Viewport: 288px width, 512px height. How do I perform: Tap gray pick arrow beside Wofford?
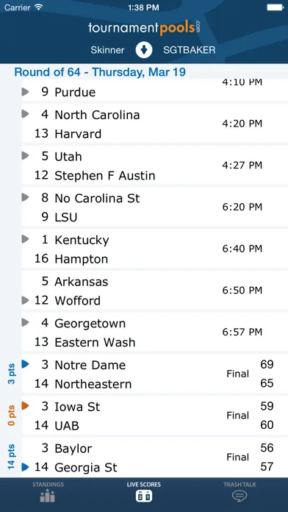26,300
